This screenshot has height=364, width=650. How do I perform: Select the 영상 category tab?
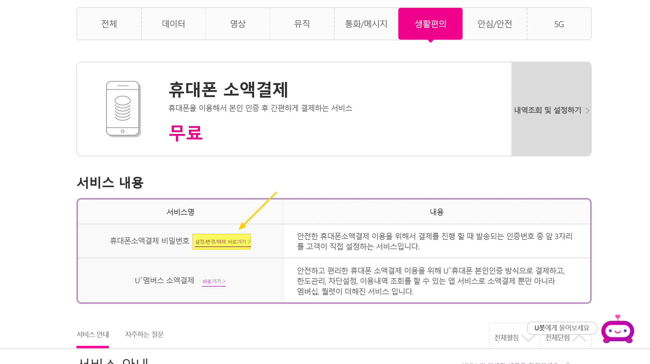(x=238, y=24)
